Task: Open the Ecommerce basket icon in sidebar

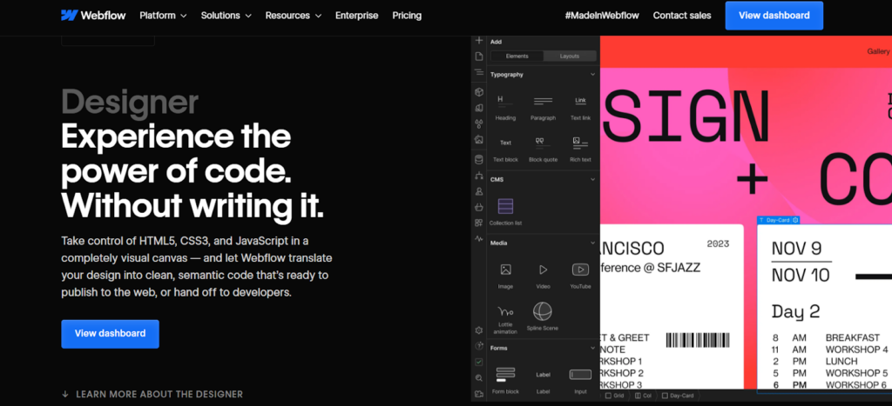Action: tap(479, 207)
